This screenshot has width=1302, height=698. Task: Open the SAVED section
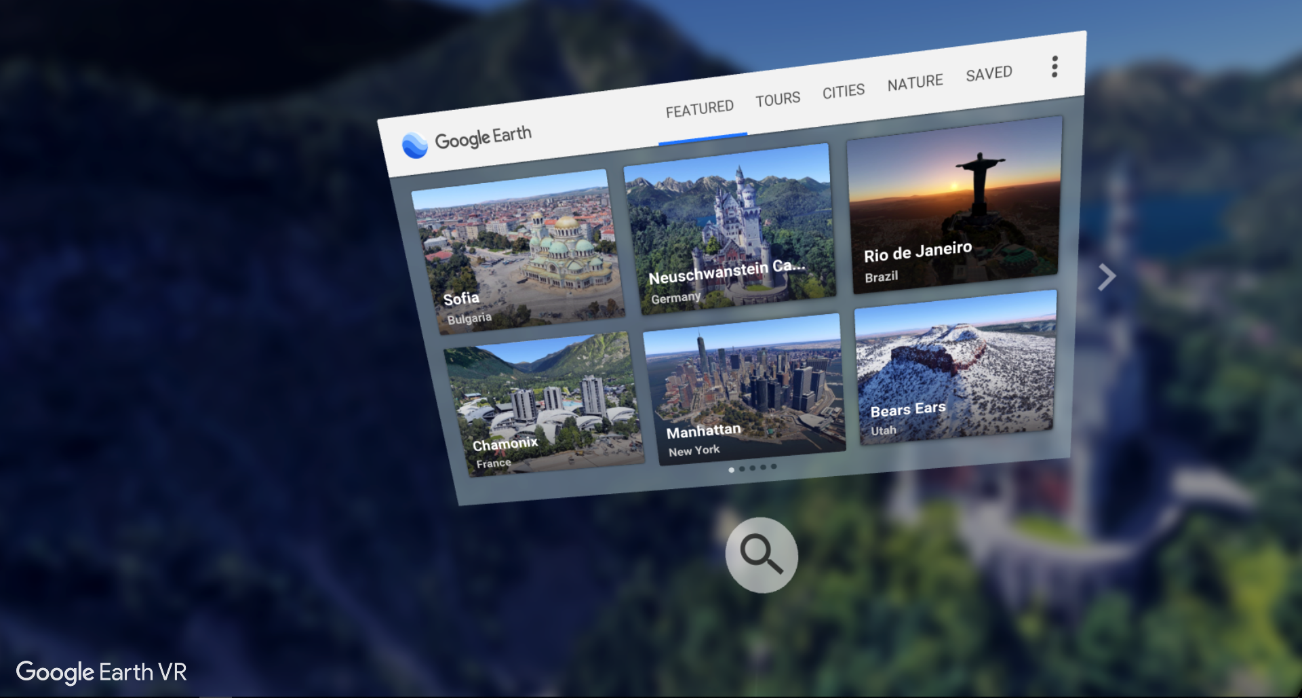coord(989,73)
